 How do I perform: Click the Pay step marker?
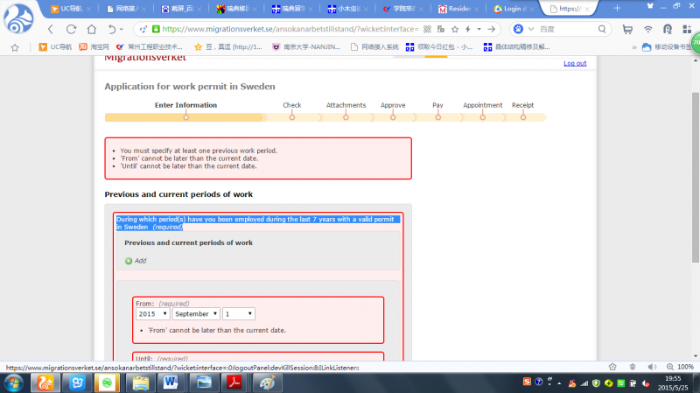[x=438, y=117]
